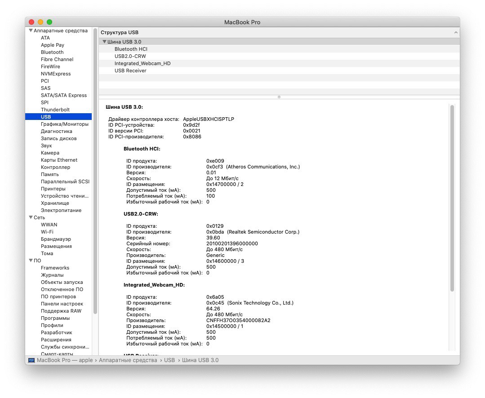The image size is (485, 398).
Task: Click the serial number 20100201396000000
Action: [x=232, y=243]
